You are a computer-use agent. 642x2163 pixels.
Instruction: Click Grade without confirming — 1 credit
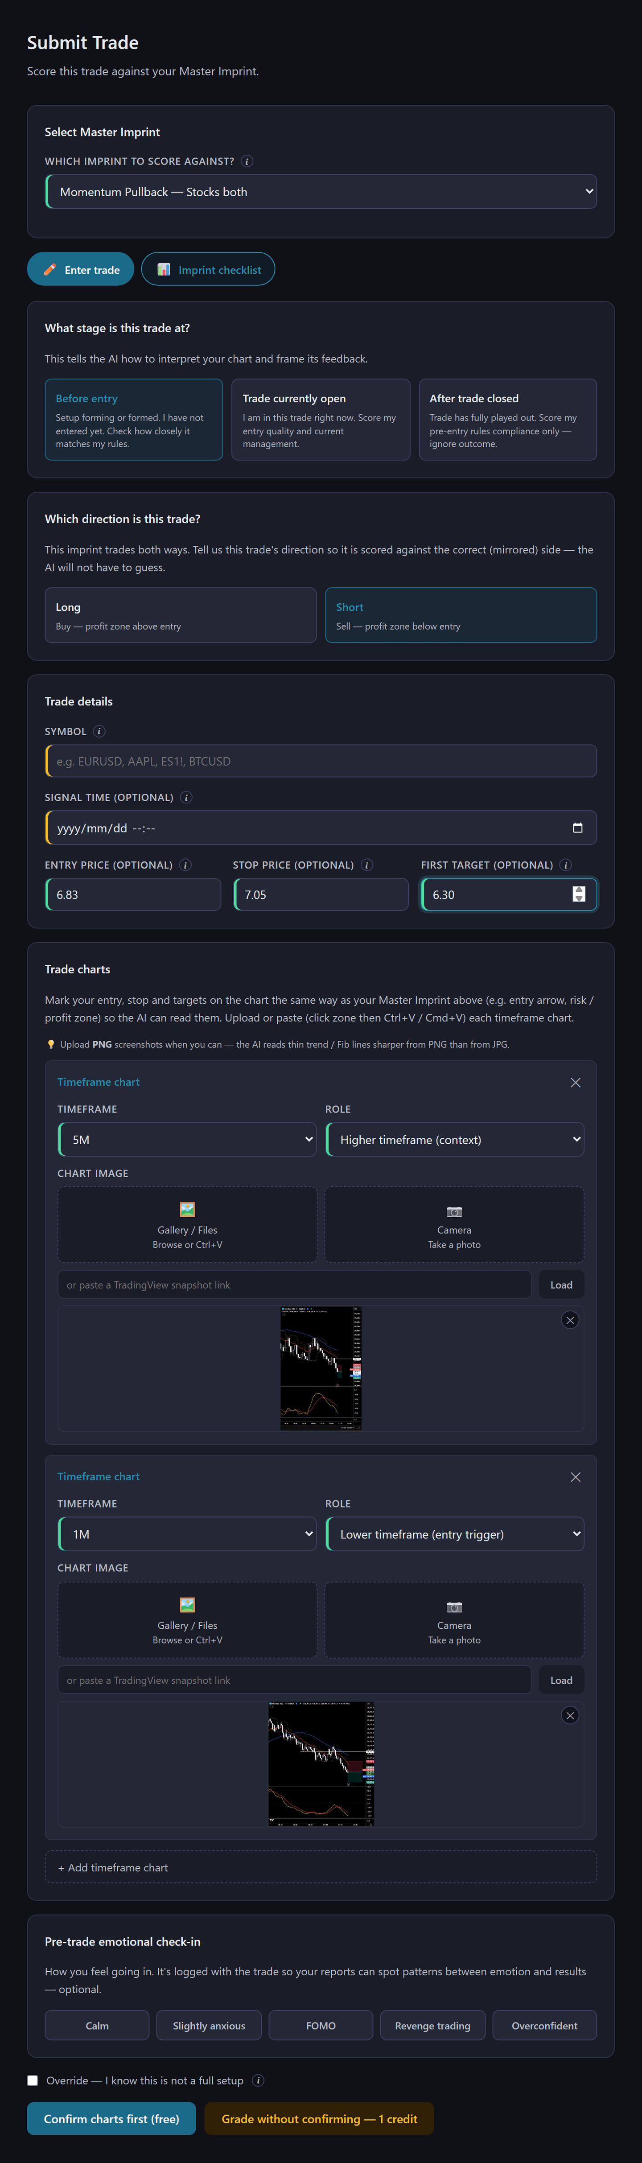click(x=319, y=2119)
